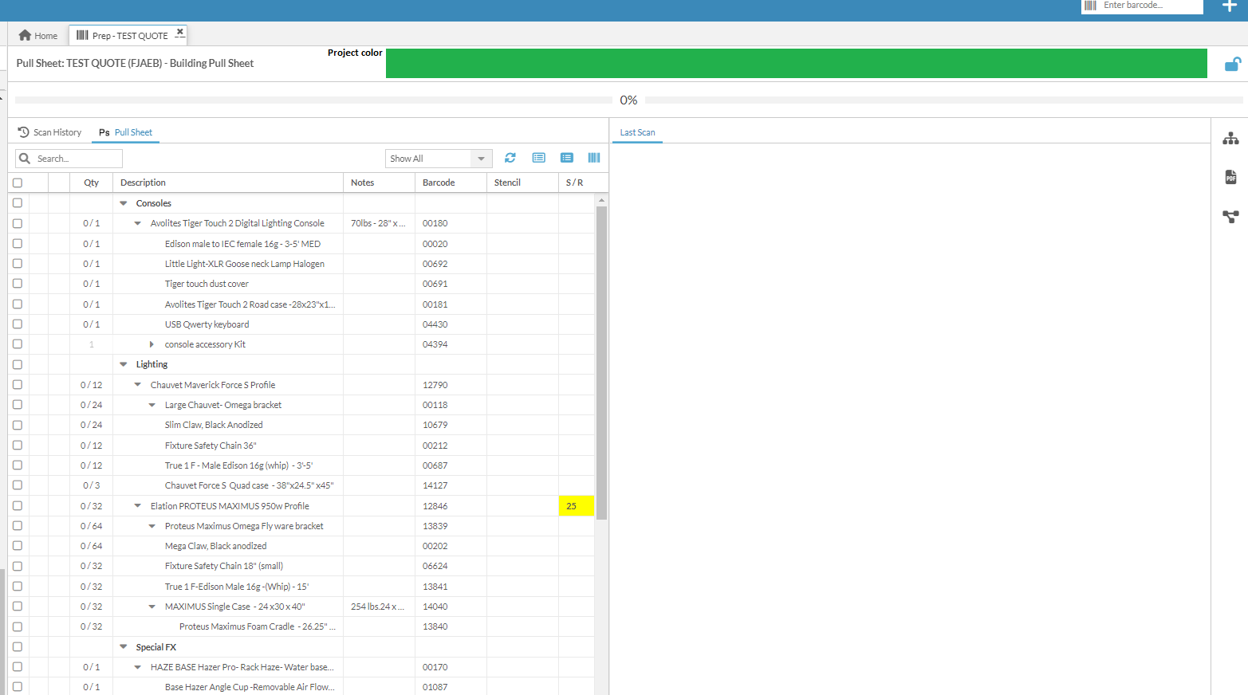Screen dimensions: 1248x695
Task: Go to the Home tab
Action: [x=38, y=35]
